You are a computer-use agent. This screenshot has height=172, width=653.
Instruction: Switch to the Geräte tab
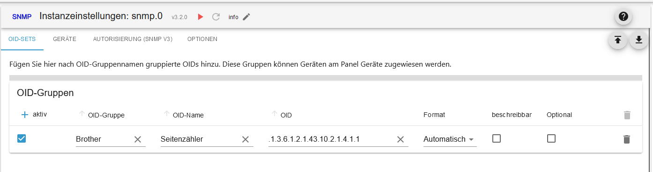pos(65,39)
